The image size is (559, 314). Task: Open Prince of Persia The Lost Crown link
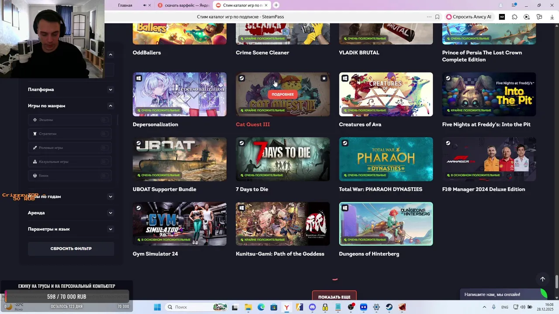(x=482, y=56)
